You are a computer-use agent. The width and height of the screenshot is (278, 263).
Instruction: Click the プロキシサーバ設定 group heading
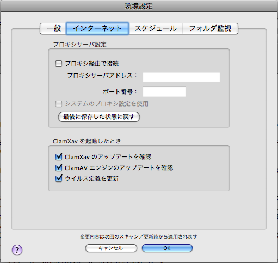click(80, 45)
